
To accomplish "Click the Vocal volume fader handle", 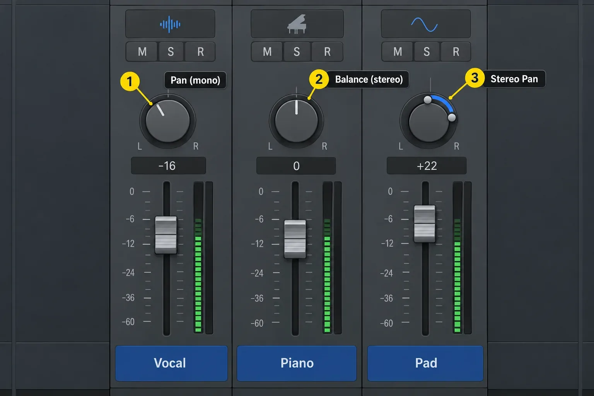I will (166, 235).
